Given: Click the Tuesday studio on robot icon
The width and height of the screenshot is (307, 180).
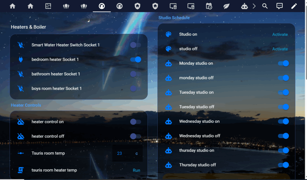Looking at the screenshot, I should point(168,92).
